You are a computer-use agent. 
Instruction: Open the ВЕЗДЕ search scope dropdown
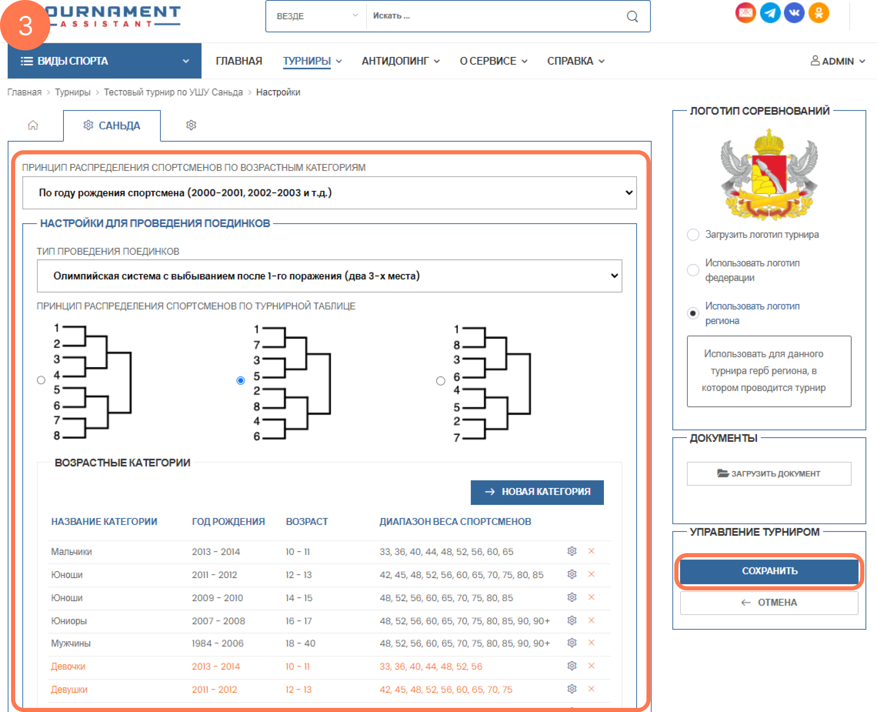pos(316,16)
